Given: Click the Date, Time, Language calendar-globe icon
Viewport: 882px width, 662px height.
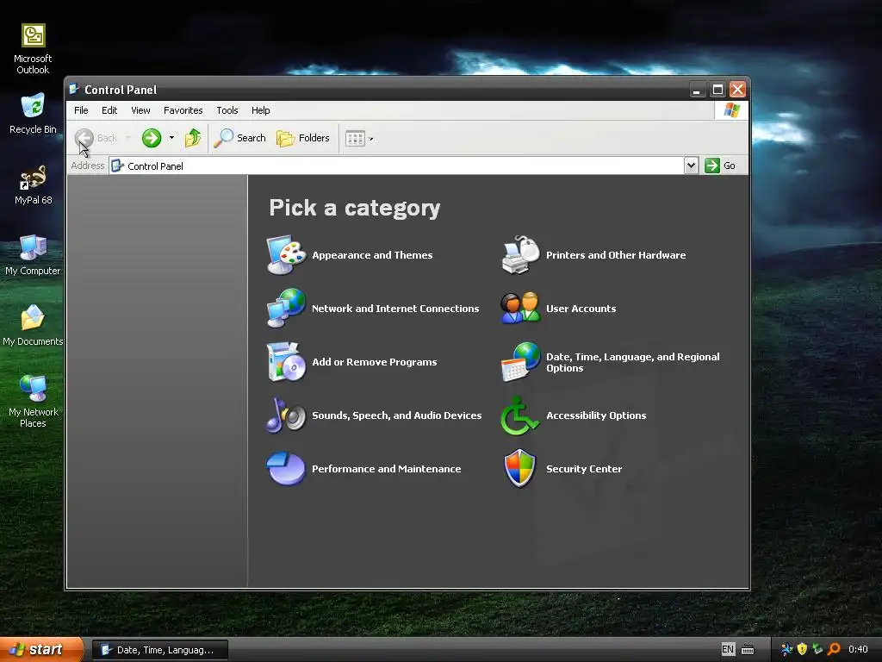Looking at the screenshot, I should pos(520,361).
